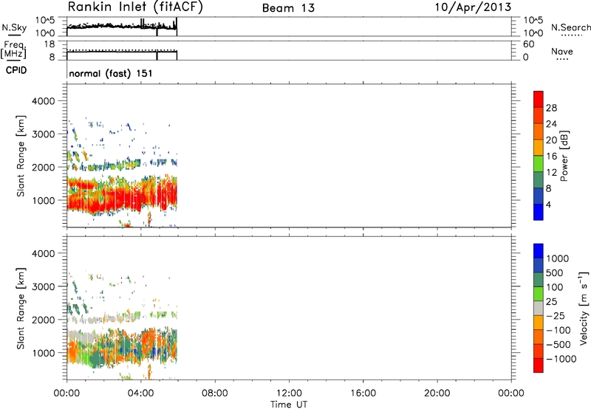The image size is (591, 409).
Task: Pick the gray −25 to 25 Velocity segment
Action: pyautogui.click(x=539, y=308)
